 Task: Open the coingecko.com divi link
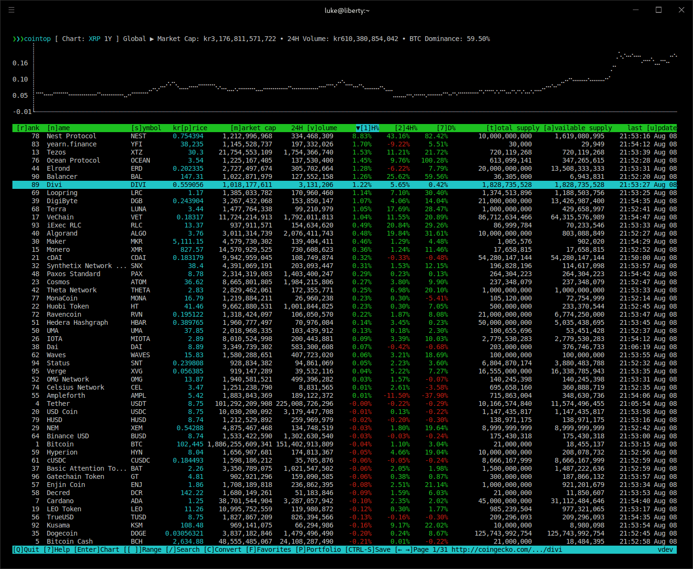tap(507, 549)
